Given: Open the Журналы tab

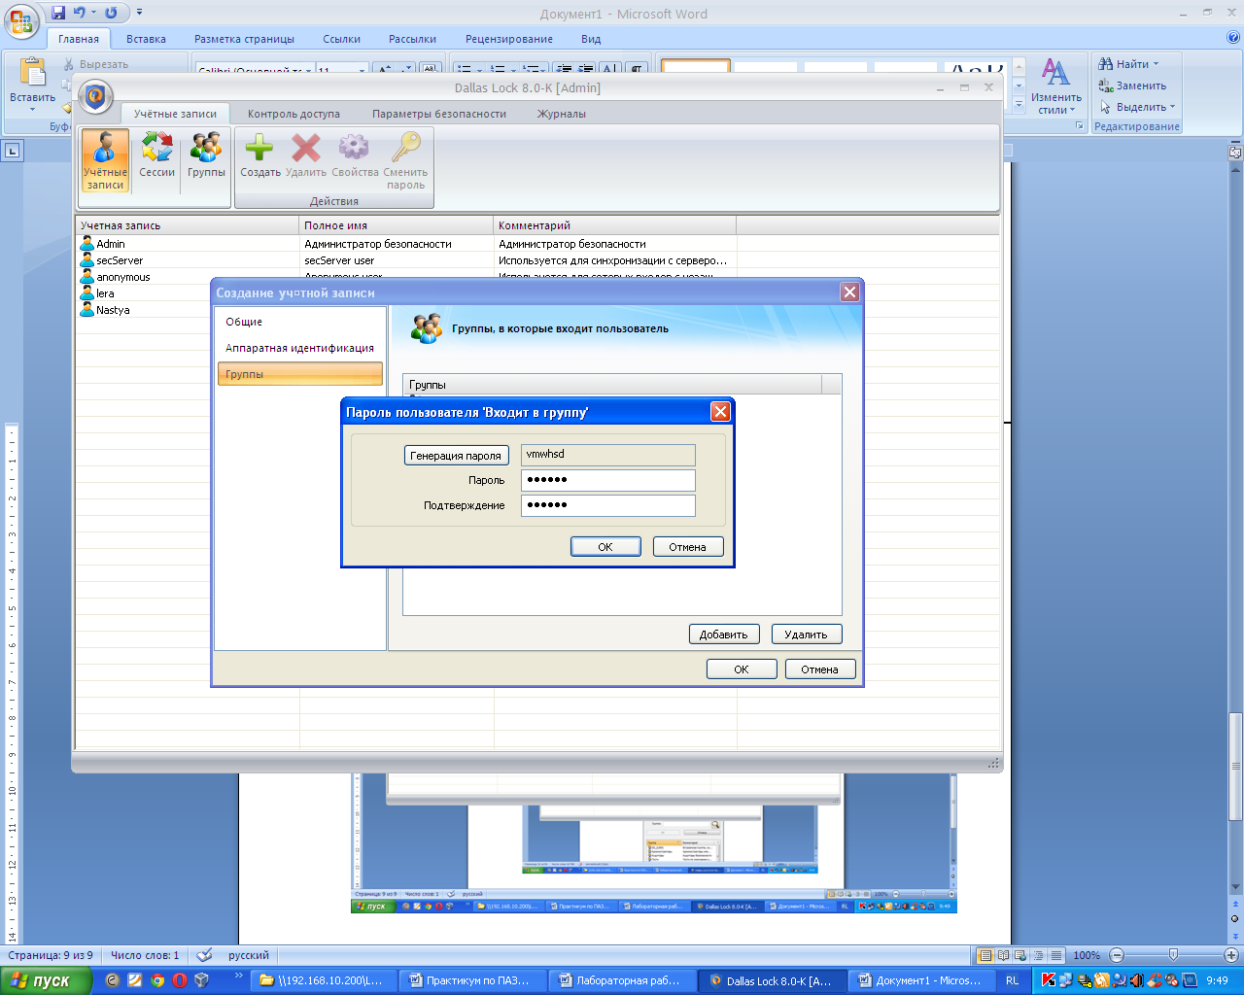Looking at the screenshot, I should (x=561, y=114).
